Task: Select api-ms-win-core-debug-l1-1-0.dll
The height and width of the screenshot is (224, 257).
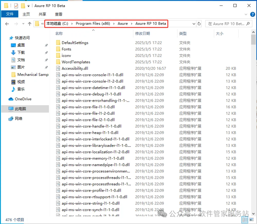Action: pos(91,94)
